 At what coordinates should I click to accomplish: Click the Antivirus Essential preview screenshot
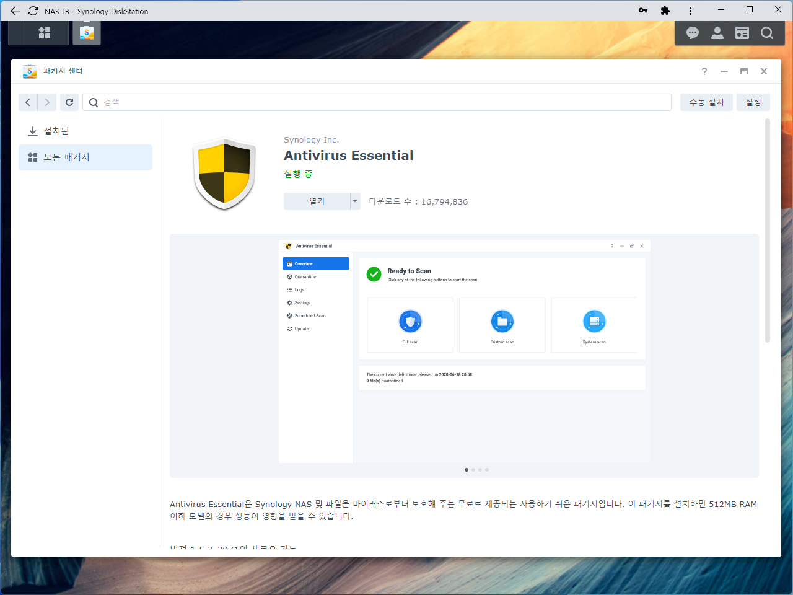465,351
